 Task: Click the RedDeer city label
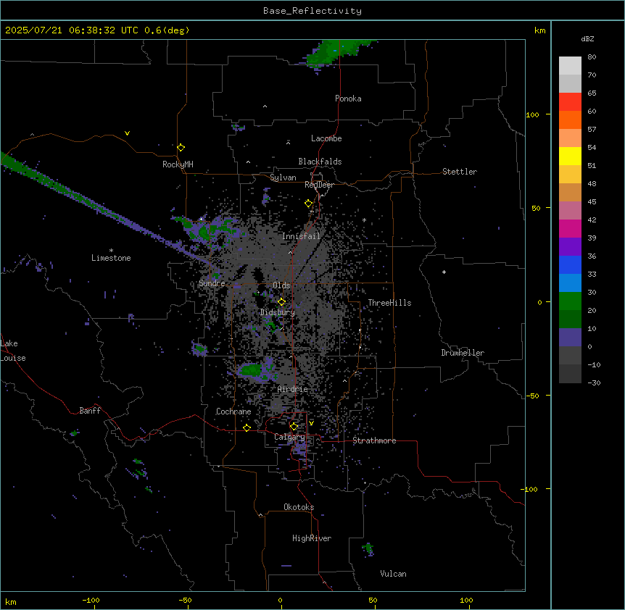click(319, 185)
